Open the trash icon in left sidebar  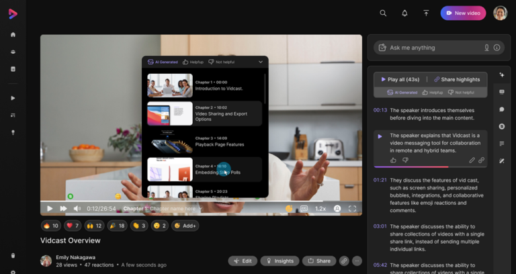coord(13,255)
